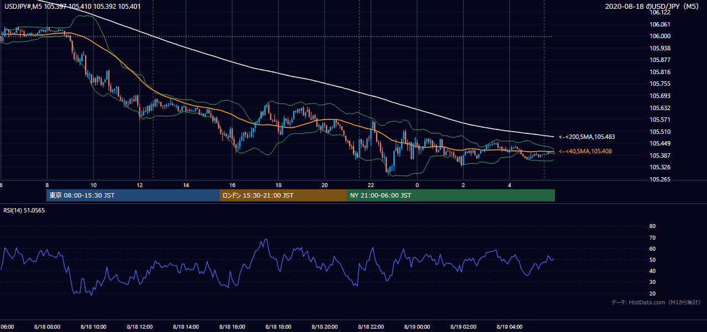The width and height of the screenshot is (707, 332).
Task: Click the orange '<-<40,SMA,105.408' label
Action: click(585, 151)
